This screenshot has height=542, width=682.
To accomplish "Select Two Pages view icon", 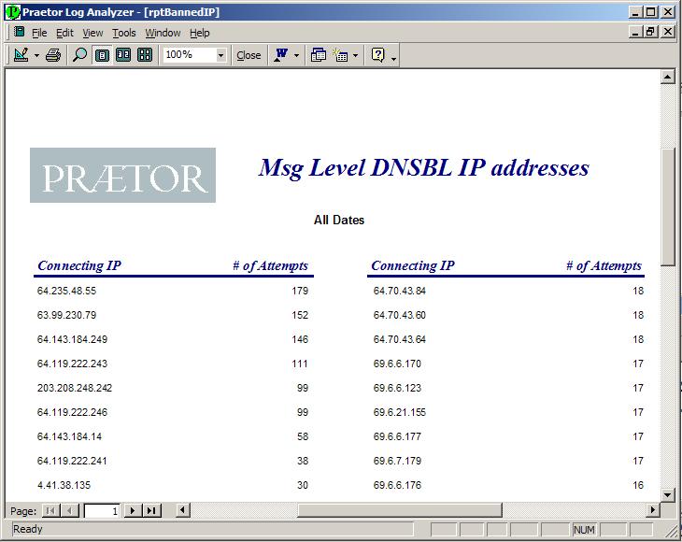I will tap(123, 55).
